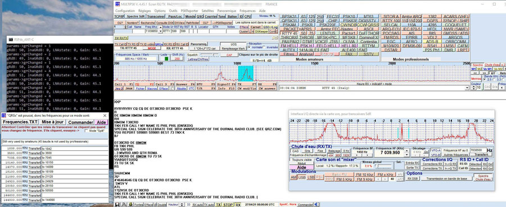
Task: Click the MULTIPSK title bar app icon
Action: click(117, 4)
